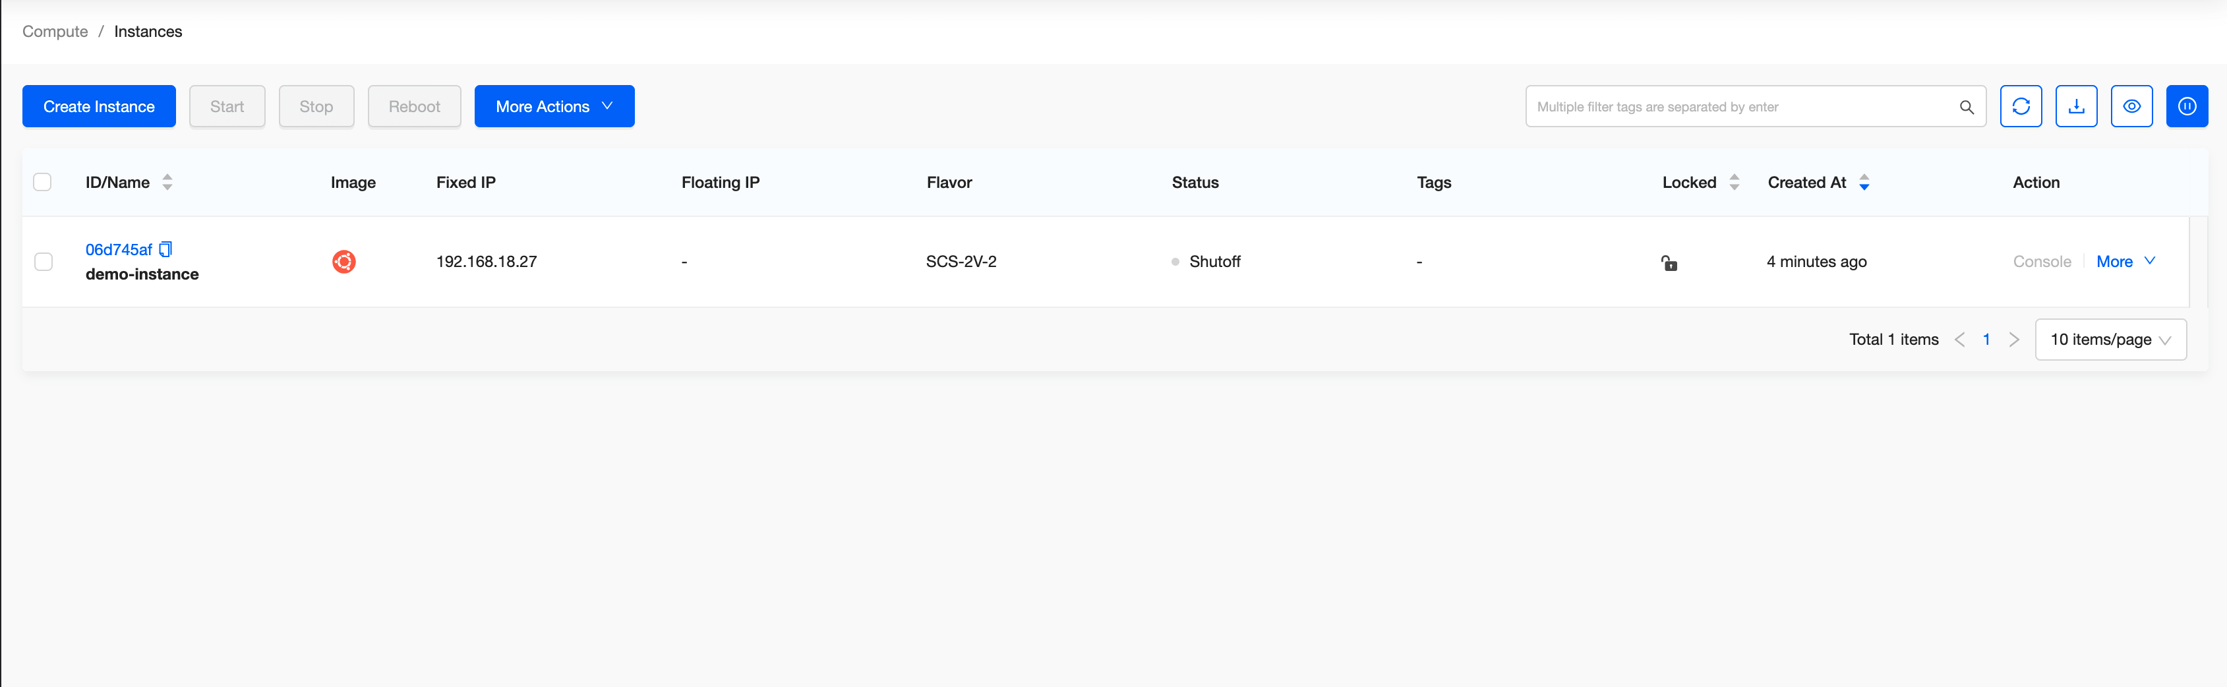The image size is (2227, 687).
Task: Click the unlocked padlock icon
Action: coord(1669,262)
